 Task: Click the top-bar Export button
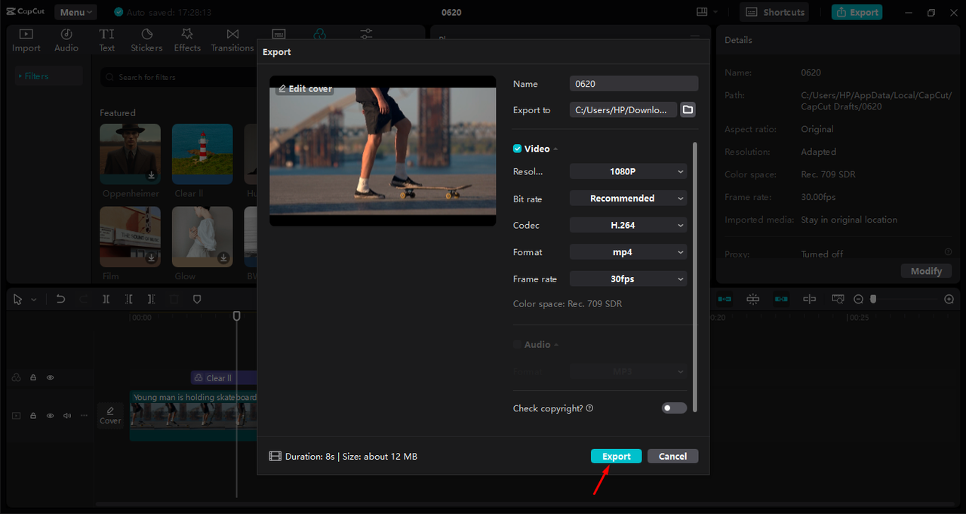click(857, 12)
